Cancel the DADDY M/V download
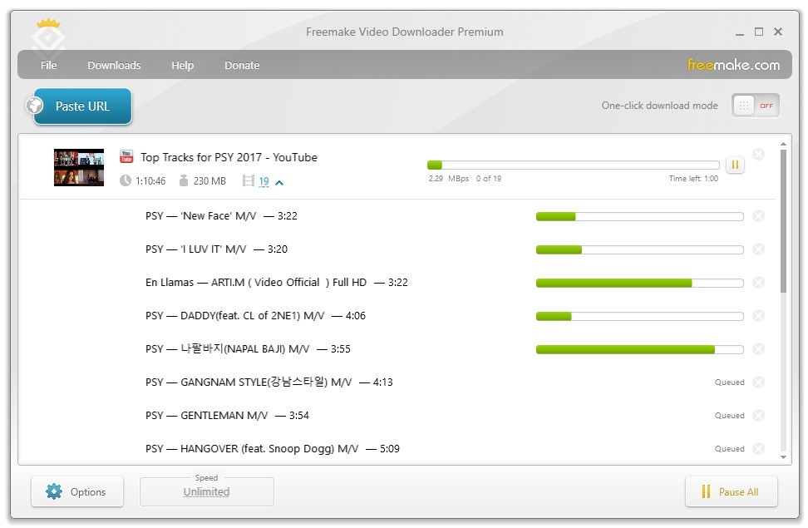This screenshot has width=808, height=528. click(x=758, y=316)
